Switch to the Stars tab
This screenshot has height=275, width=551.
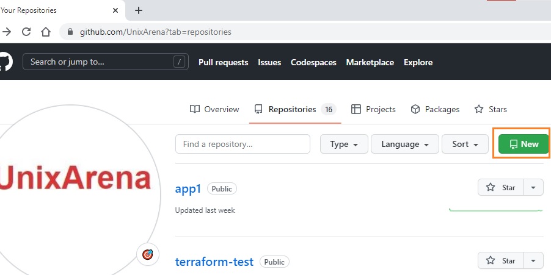pyautogui.click(x=491, y=109)
